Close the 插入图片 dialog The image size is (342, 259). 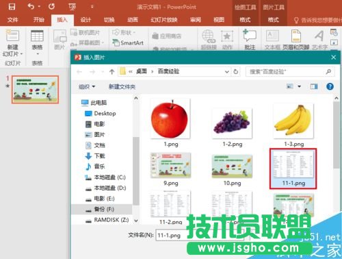pyautogui.click(x=333, y=58)
